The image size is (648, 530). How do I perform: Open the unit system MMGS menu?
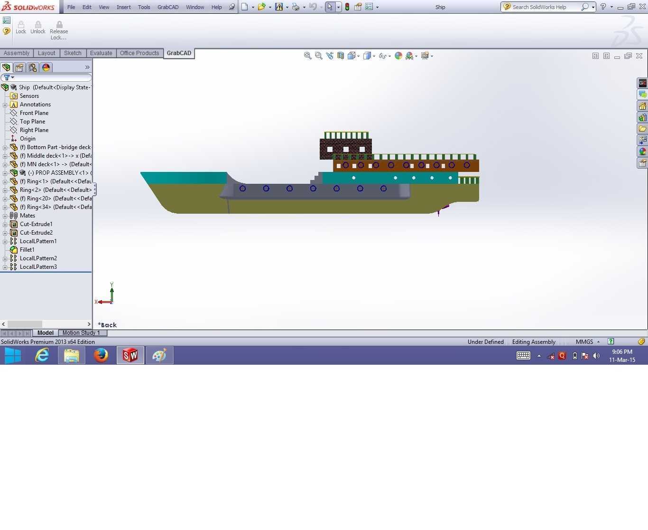pos(588,342)
